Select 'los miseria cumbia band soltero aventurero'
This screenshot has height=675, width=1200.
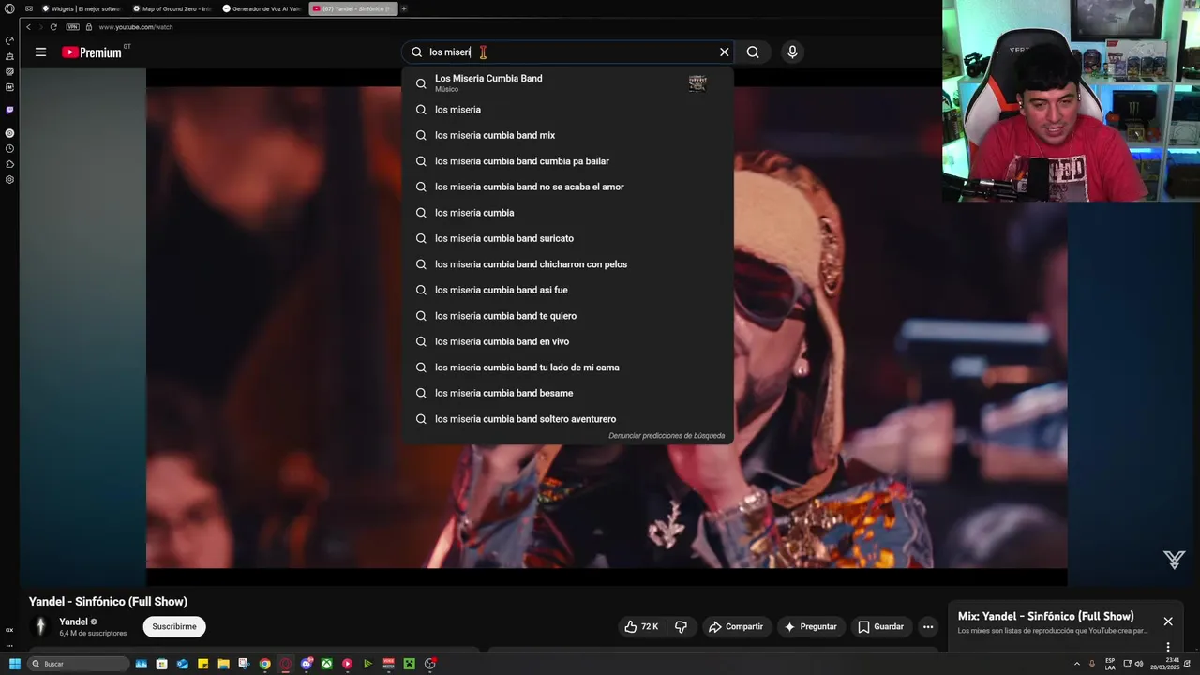tap(567, 419)
